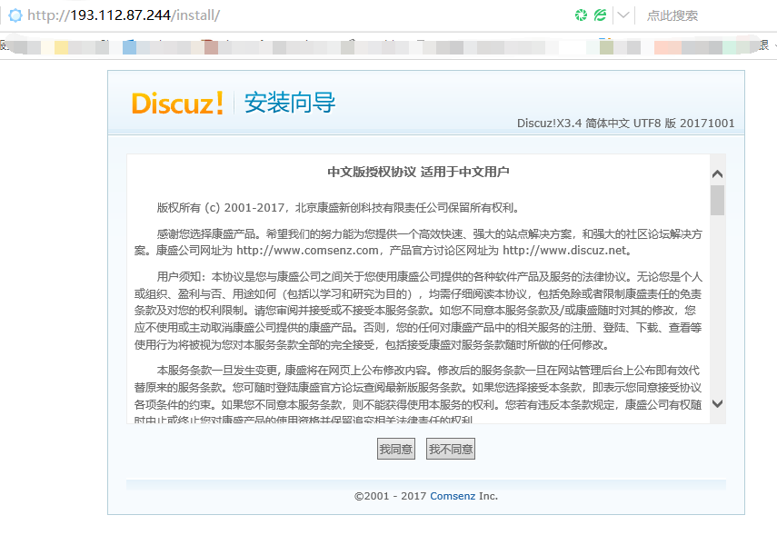
Task: Click the paragraph beginning 感谢您选择康盛产品
Action: tap(418, 243)
